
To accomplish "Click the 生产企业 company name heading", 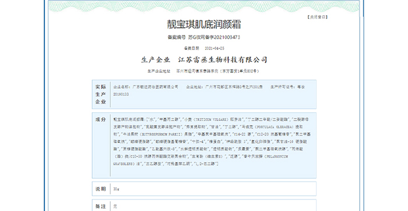I will point(204,60).
